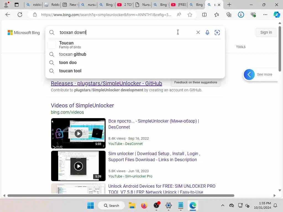Reload the current Bing page

coord(20,15)
